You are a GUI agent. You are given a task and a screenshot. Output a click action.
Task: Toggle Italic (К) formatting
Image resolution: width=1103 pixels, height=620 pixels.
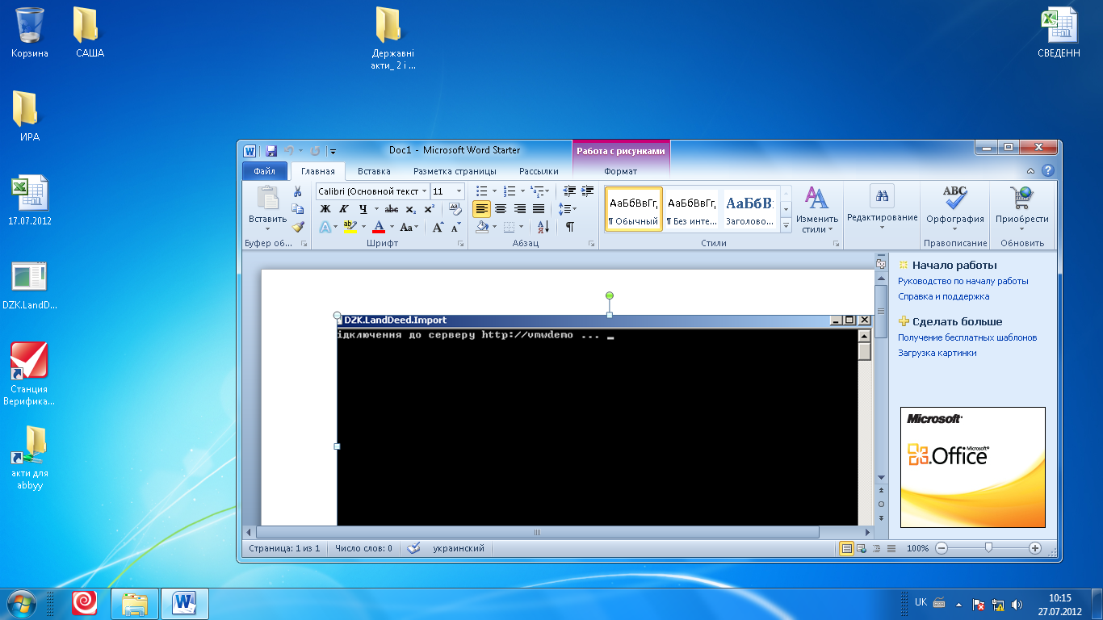pos(343,209)
